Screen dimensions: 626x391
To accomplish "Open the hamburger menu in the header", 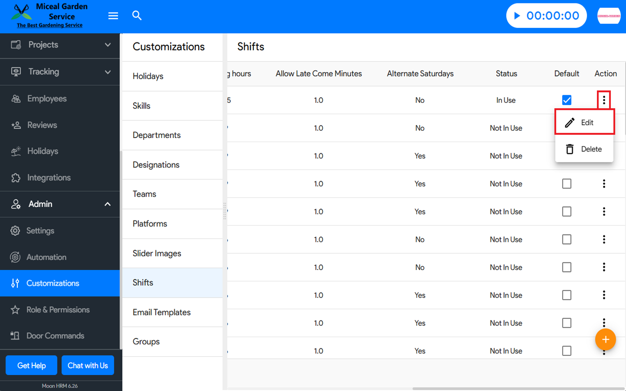I will pos(113,16).
